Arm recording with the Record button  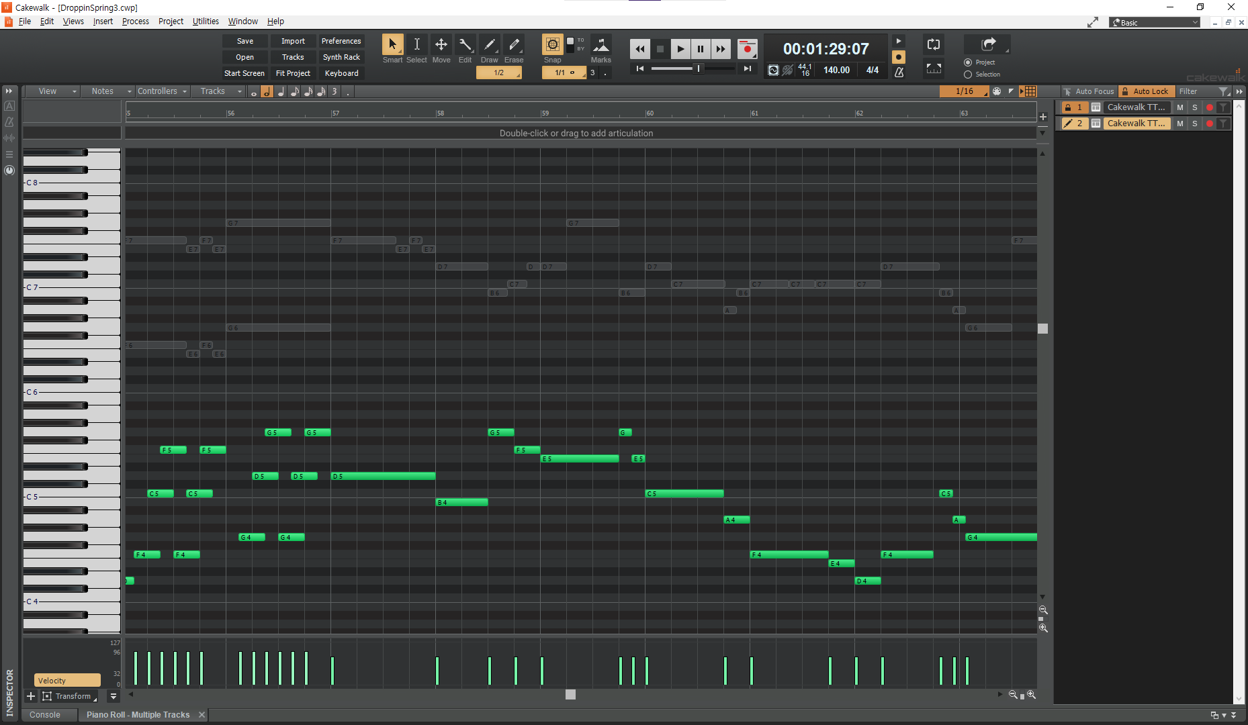[747, 48]
